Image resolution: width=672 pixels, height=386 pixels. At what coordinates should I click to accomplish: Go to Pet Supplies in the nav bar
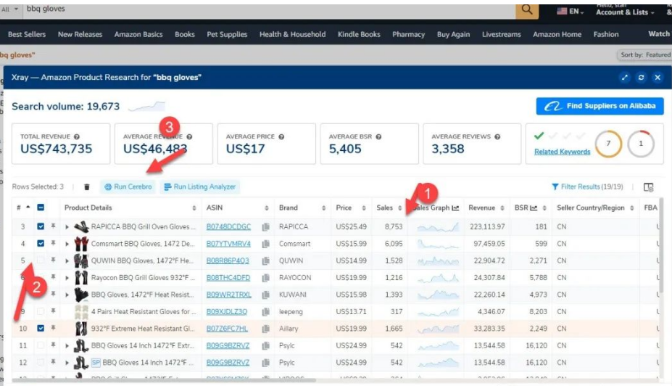pos(227,34)
